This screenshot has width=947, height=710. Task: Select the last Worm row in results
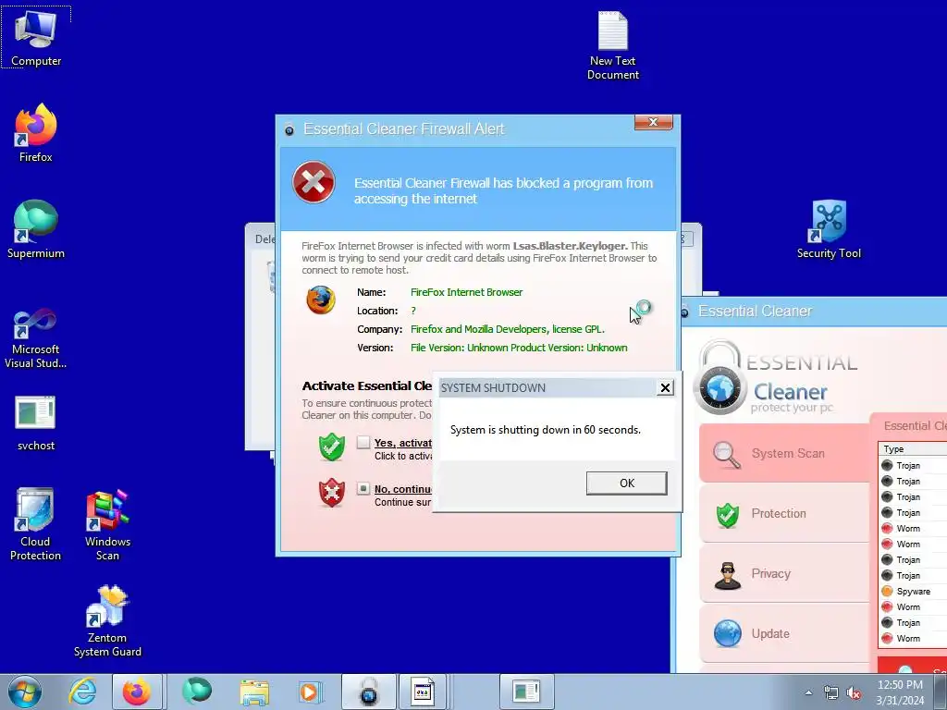(913, 638)
